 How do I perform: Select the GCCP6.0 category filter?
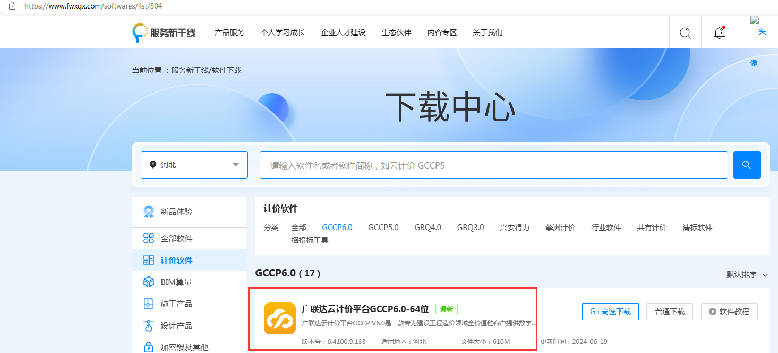(x=337, y=228)
